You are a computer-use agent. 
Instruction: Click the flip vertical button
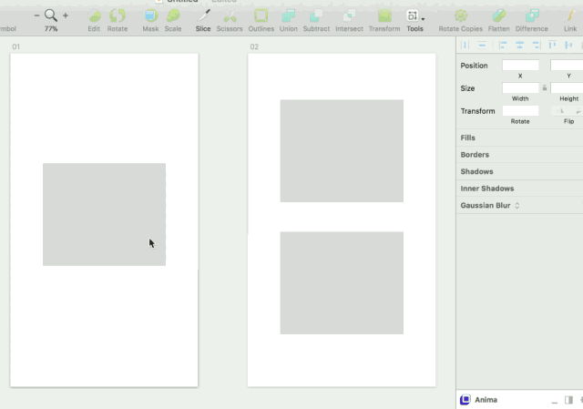click(578, 111)
